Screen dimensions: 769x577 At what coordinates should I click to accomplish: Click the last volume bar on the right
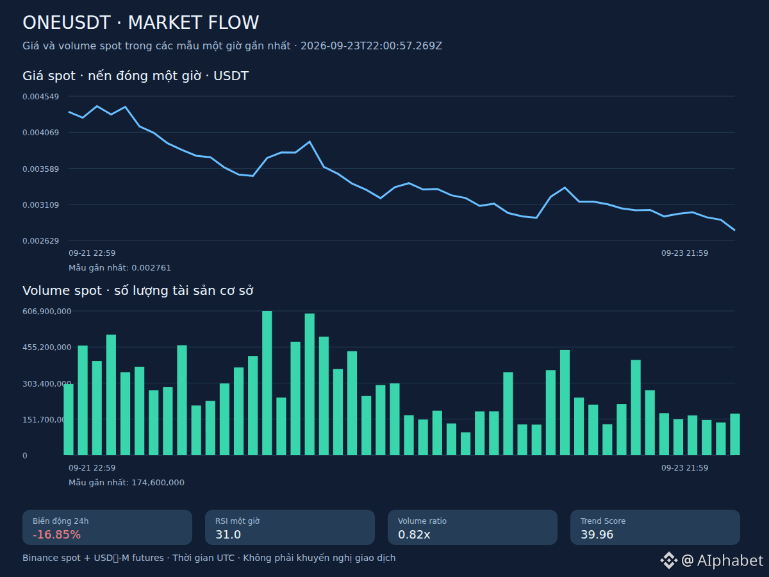click(735, 434)
